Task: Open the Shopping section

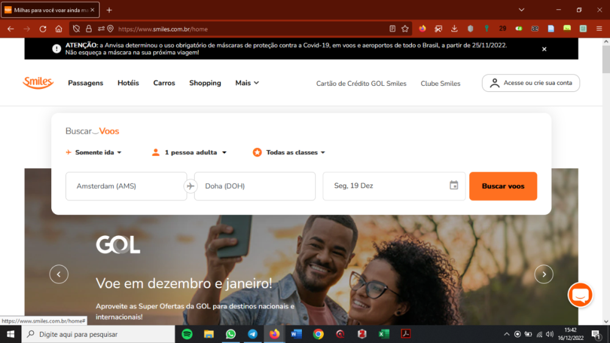Action: click(205, 83)
